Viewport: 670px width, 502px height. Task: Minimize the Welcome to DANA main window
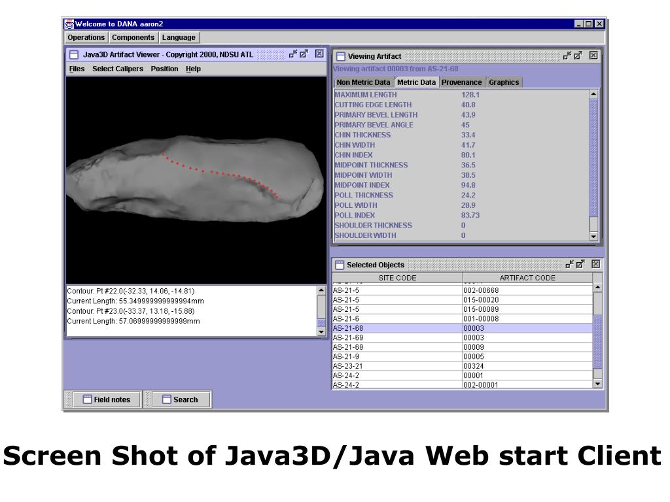[579, 24]
